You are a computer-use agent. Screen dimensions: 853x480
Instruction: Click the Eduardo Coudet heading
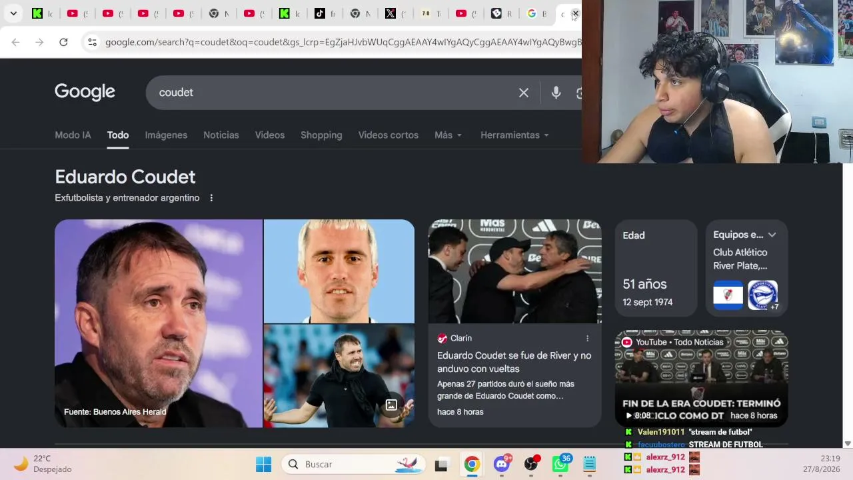(x=125, y=177)
